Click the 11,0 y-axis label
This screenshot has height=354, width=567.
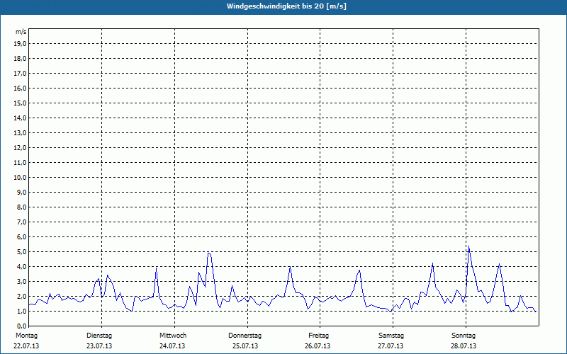(x=19, y=163)
